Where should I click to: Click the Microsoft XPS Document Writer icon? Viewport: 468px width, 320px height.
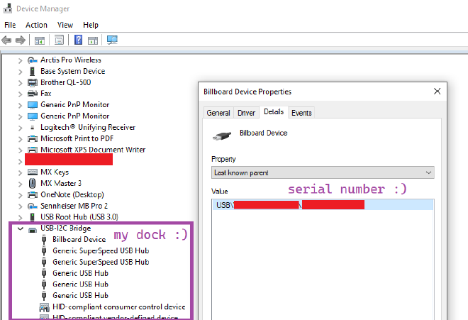(32, 150)
